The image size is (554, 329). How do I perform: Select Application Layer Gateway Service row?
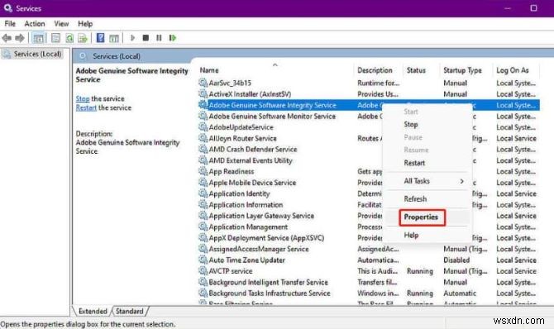[261, 216]
